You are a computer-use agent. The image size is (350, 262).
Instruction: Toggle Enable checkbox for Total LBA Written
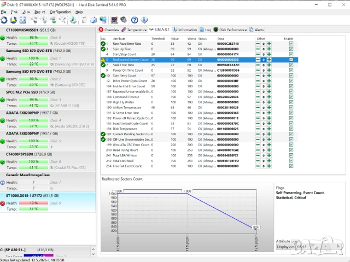point(291,155)
